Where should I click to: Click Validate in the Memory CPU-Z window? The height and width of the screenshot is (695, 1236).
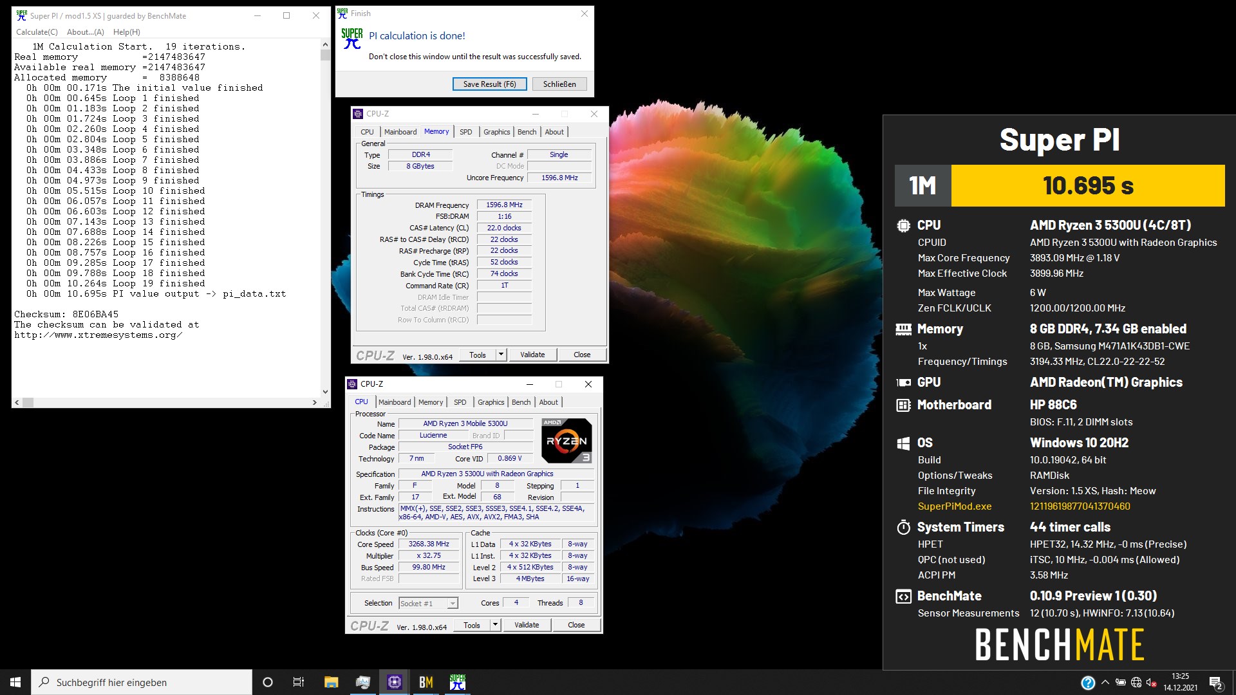[x=532, y=355]
